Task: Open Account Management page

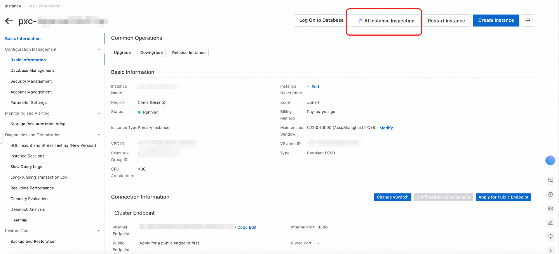Action: point(31,92)
